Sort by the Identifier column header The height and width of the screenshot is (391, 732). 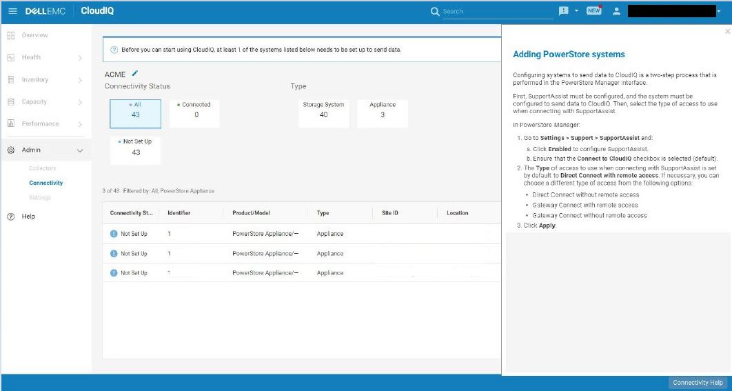pos(179,213)
